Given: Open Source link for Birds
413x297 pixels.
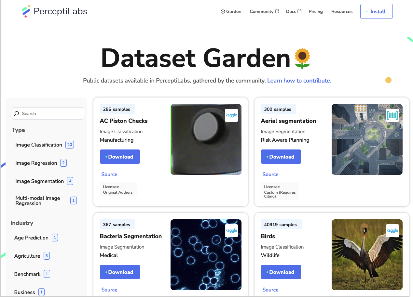Looking at the screenshot, I should tap(270, 290).
